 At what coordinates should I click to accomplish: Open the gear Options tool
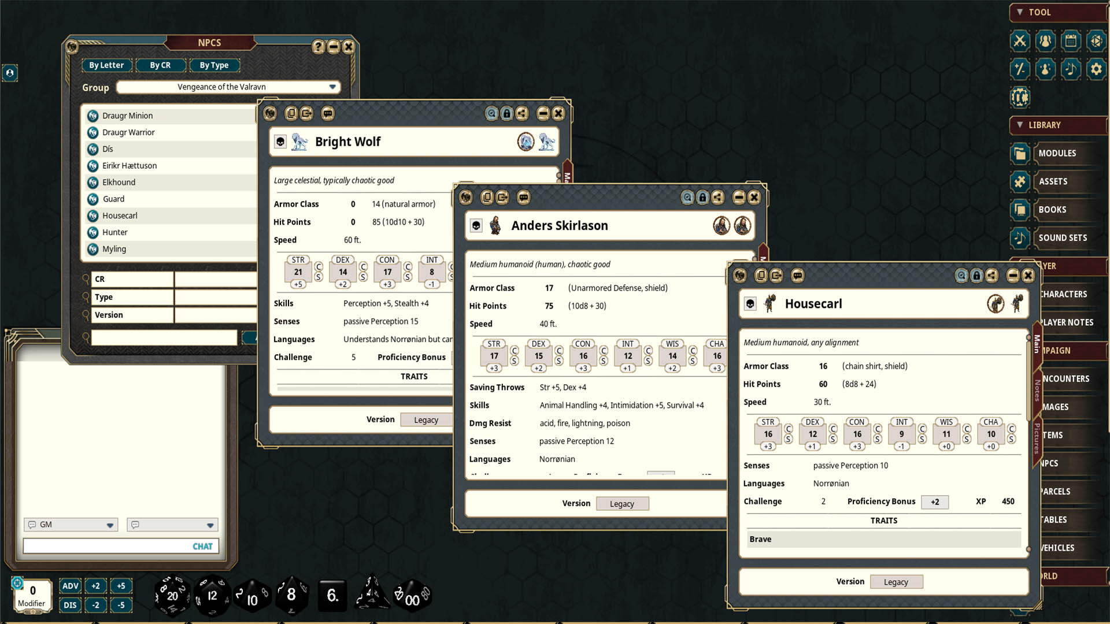point(1096,69)
